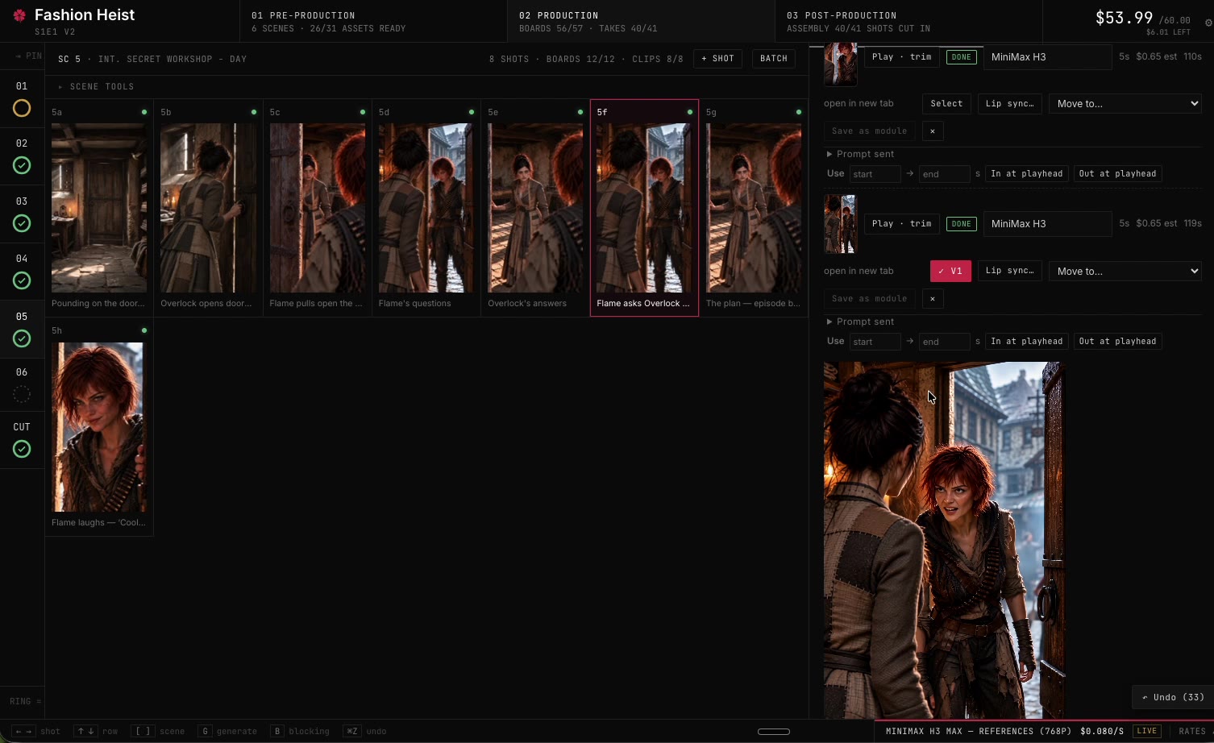Expand the Scene Tools section

click(95, 86)
